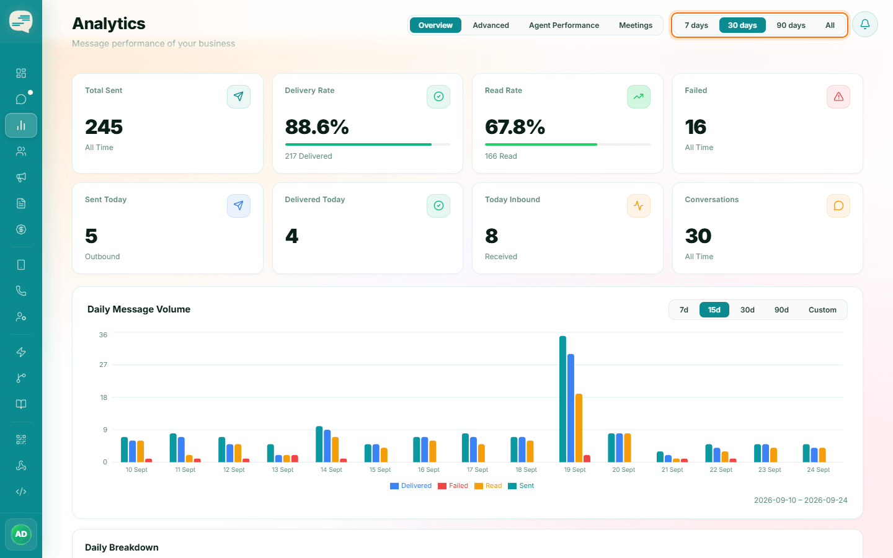
Task: Set chart period to 7d
Action: tap(684, 310)
